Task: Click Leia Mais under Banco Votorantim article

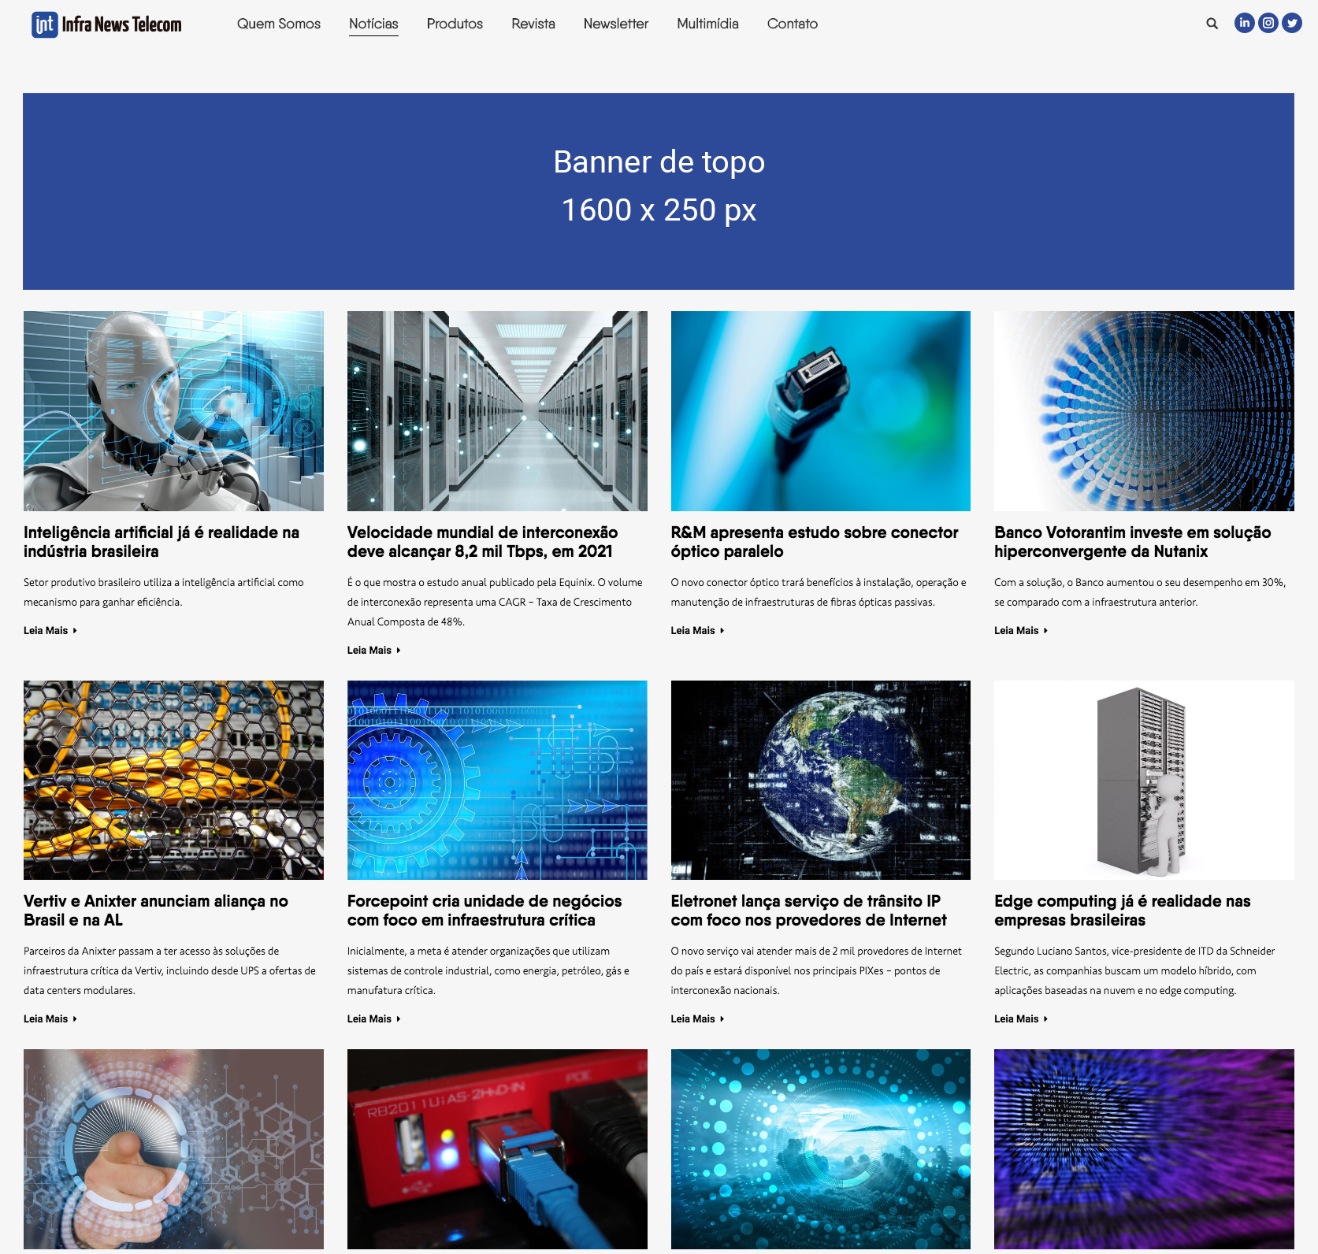Action: pyautogui.click(x=1021, y=630)
